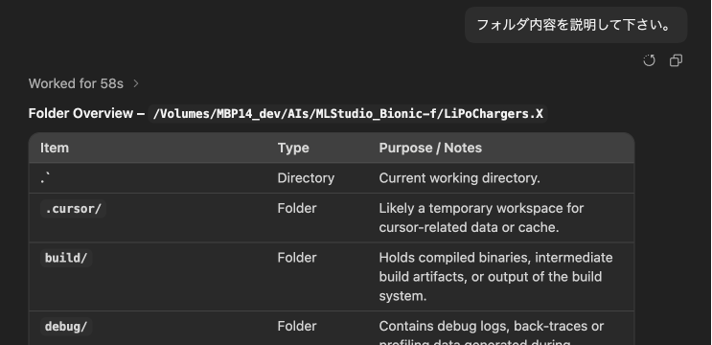Click the regenerate response icon
The image size is (712, 345).
650,60
